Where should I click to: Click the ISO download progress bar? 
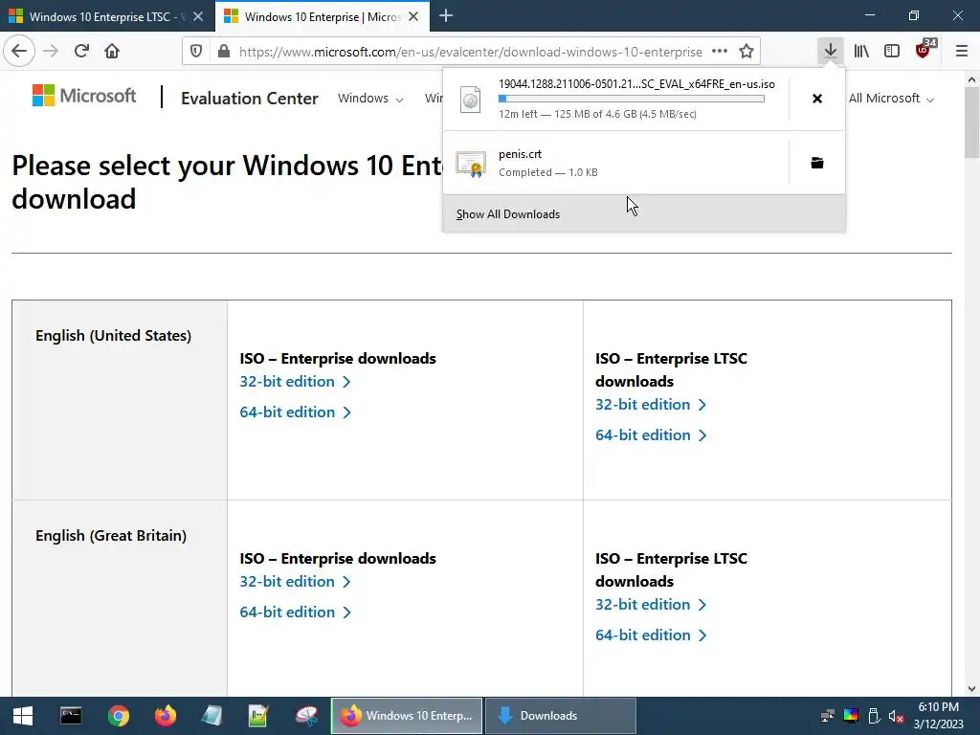click(632, 99)
